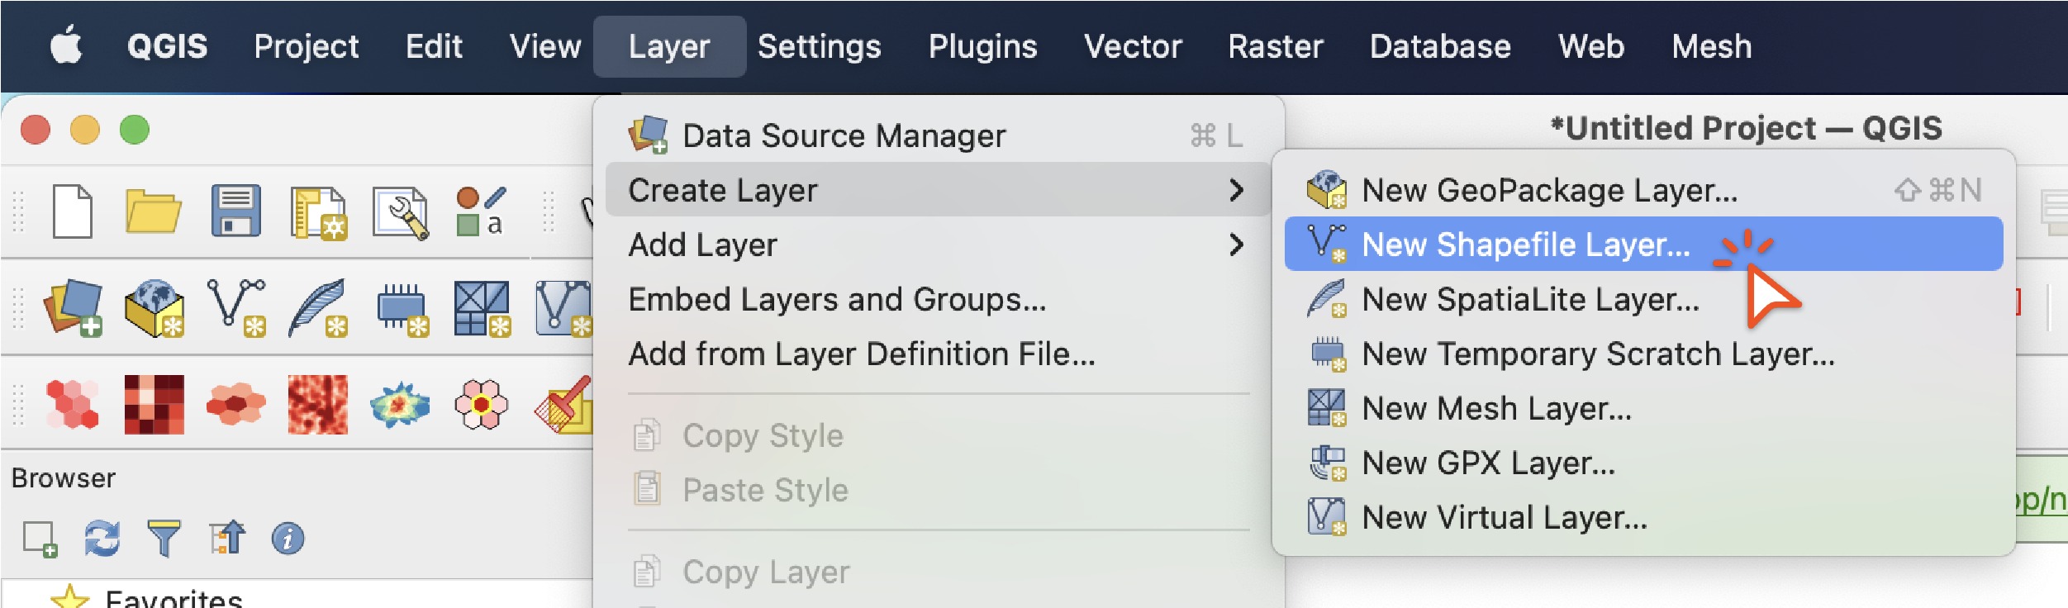This screenshot has width=2068, height=608.
Task: Save project with the floppy disk icon
Action: [x=235, y=211]
